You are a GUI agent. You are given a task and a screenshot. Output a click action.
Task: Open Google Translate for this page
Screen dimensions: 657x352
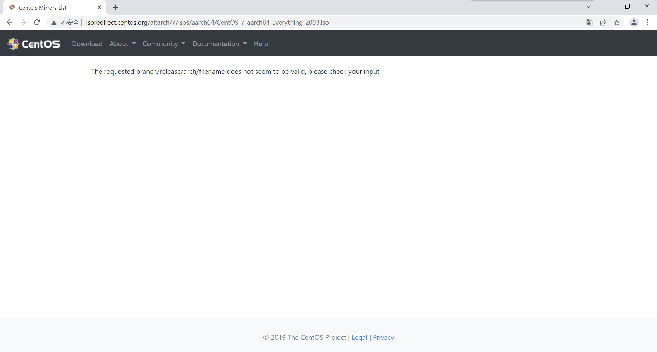point(589,22)
